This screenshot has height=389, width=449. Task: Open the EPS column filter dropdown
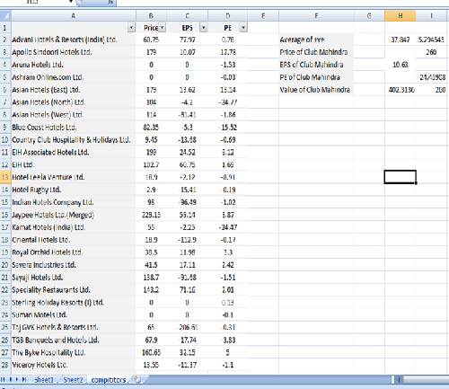pyautogui.click(x=204, y=28)
